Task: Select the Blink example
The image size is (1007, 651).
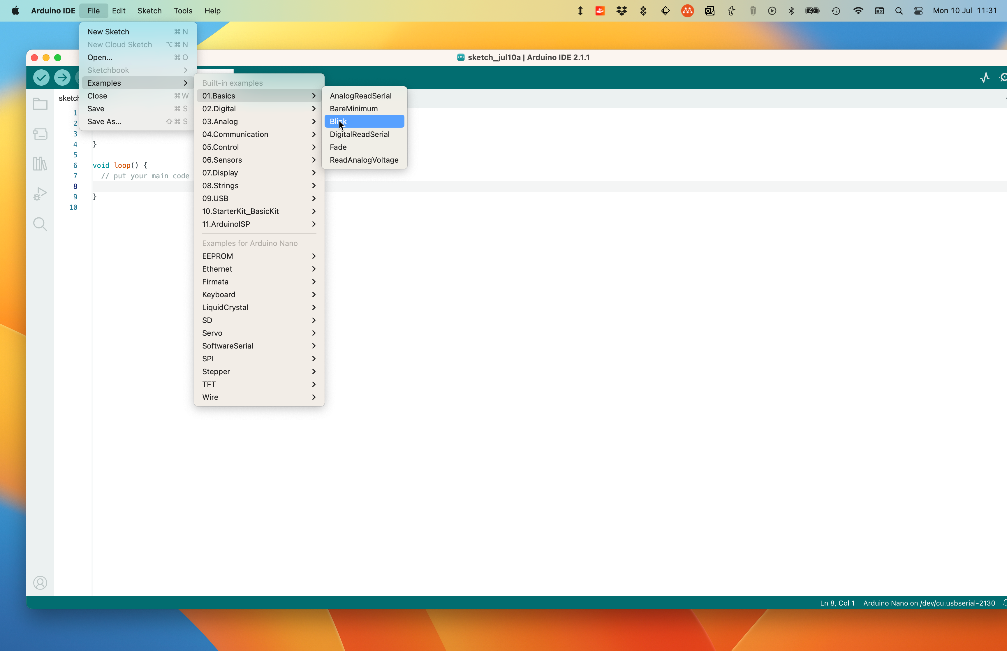Action: click(364, 121)
